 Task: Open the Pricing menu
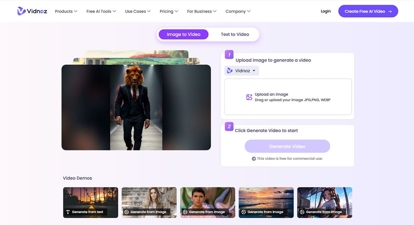click(169, 11)
